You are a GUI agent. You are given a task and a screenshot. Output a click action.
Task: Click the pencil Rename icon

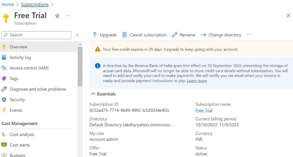tap(174, 35)
